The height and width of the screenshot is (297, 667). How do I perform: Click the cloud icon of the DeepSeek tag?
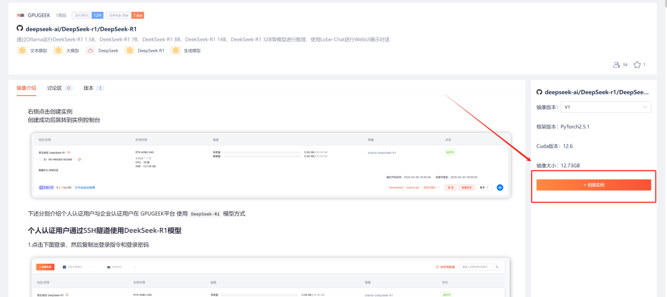pos(90,51)
